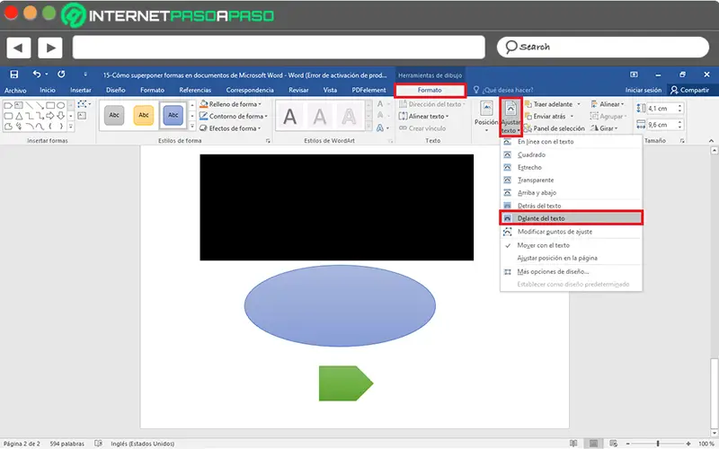Image resolution: width=719 pixels, height=449 pixels.
Task: Open Más opciones de diseño
Action: point(571,272)
